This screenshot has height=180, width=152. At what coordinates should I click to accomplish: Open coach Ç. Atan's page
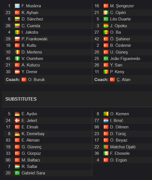(x=124, y=80)
